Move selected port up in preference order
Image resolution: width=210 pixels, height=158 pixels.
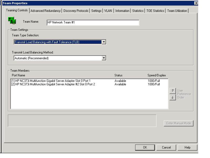tap(173, 91)
